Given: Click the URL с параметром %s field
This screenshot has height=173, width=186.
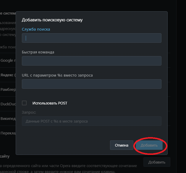Looking at the screenshot, I should click(x=91, y=84).
